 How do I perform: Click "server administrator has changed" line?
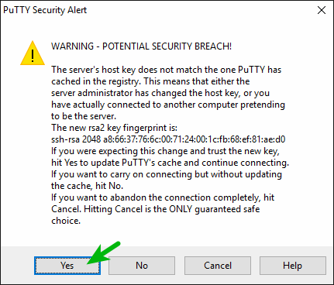160,93
